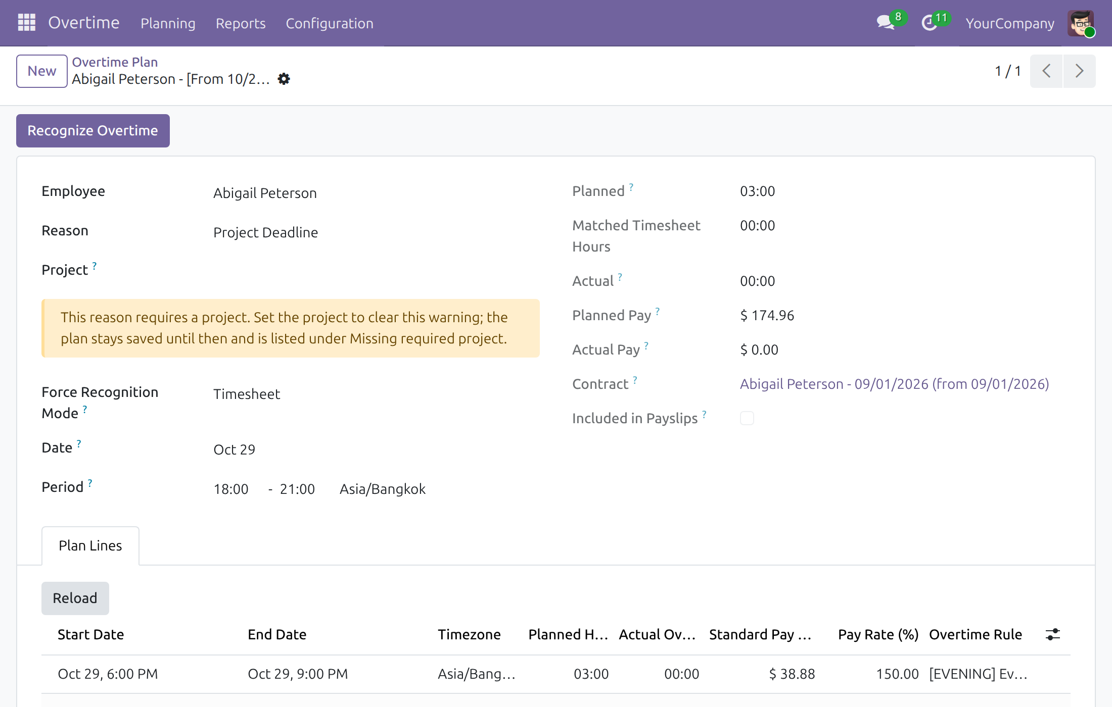Viewport: 1112px width, 707px height.
Task: Toggle Included in Payslips checkbox
Action: [x=747, y=418]
